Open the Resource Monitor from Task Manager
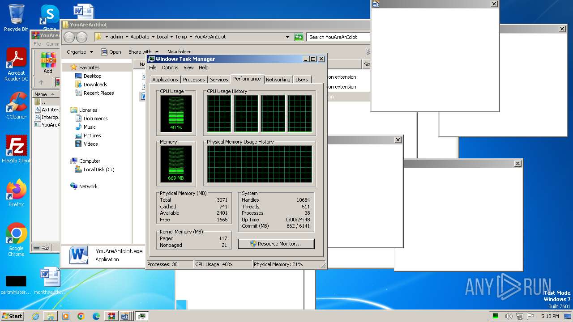The width and height of the screenshot is (573, 322). [x=276, y=244]
